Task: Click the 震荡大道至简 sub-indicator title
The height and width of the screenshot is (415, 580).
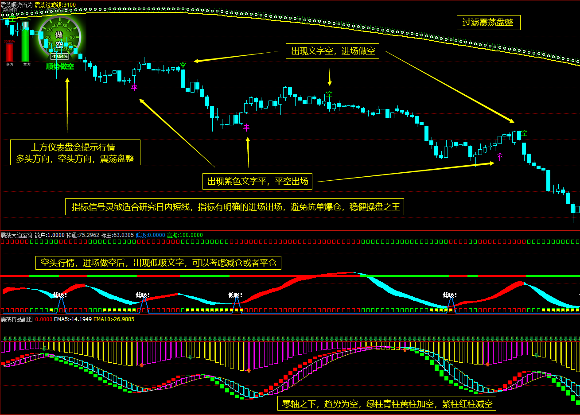Action: coord(16,235)
